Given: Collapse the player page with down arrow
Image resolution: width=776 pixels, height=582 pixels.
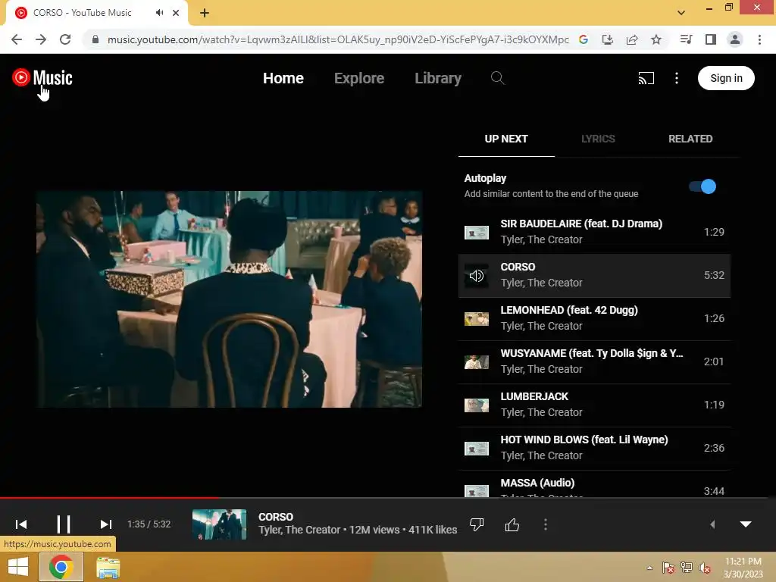Looking at the screenshot, I should tap(746, 524).
